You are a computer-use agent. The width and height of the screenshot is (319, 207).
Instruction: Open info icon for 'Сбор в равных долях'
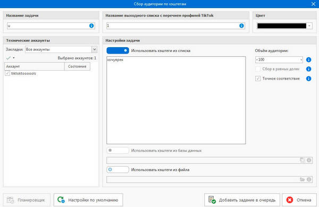coord(308,69)
